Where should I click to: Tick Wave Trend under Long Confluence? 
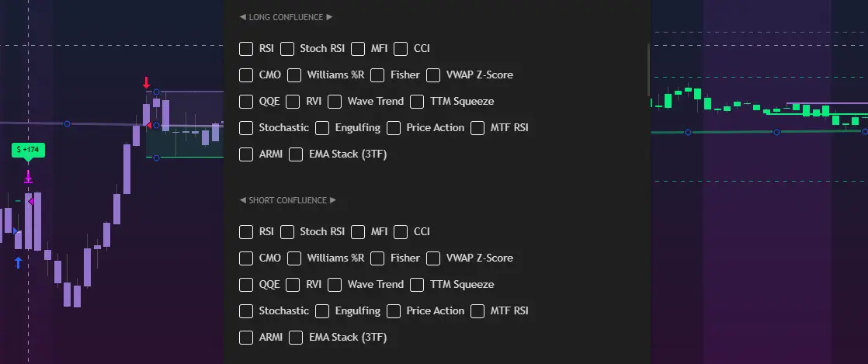(335, 102)
